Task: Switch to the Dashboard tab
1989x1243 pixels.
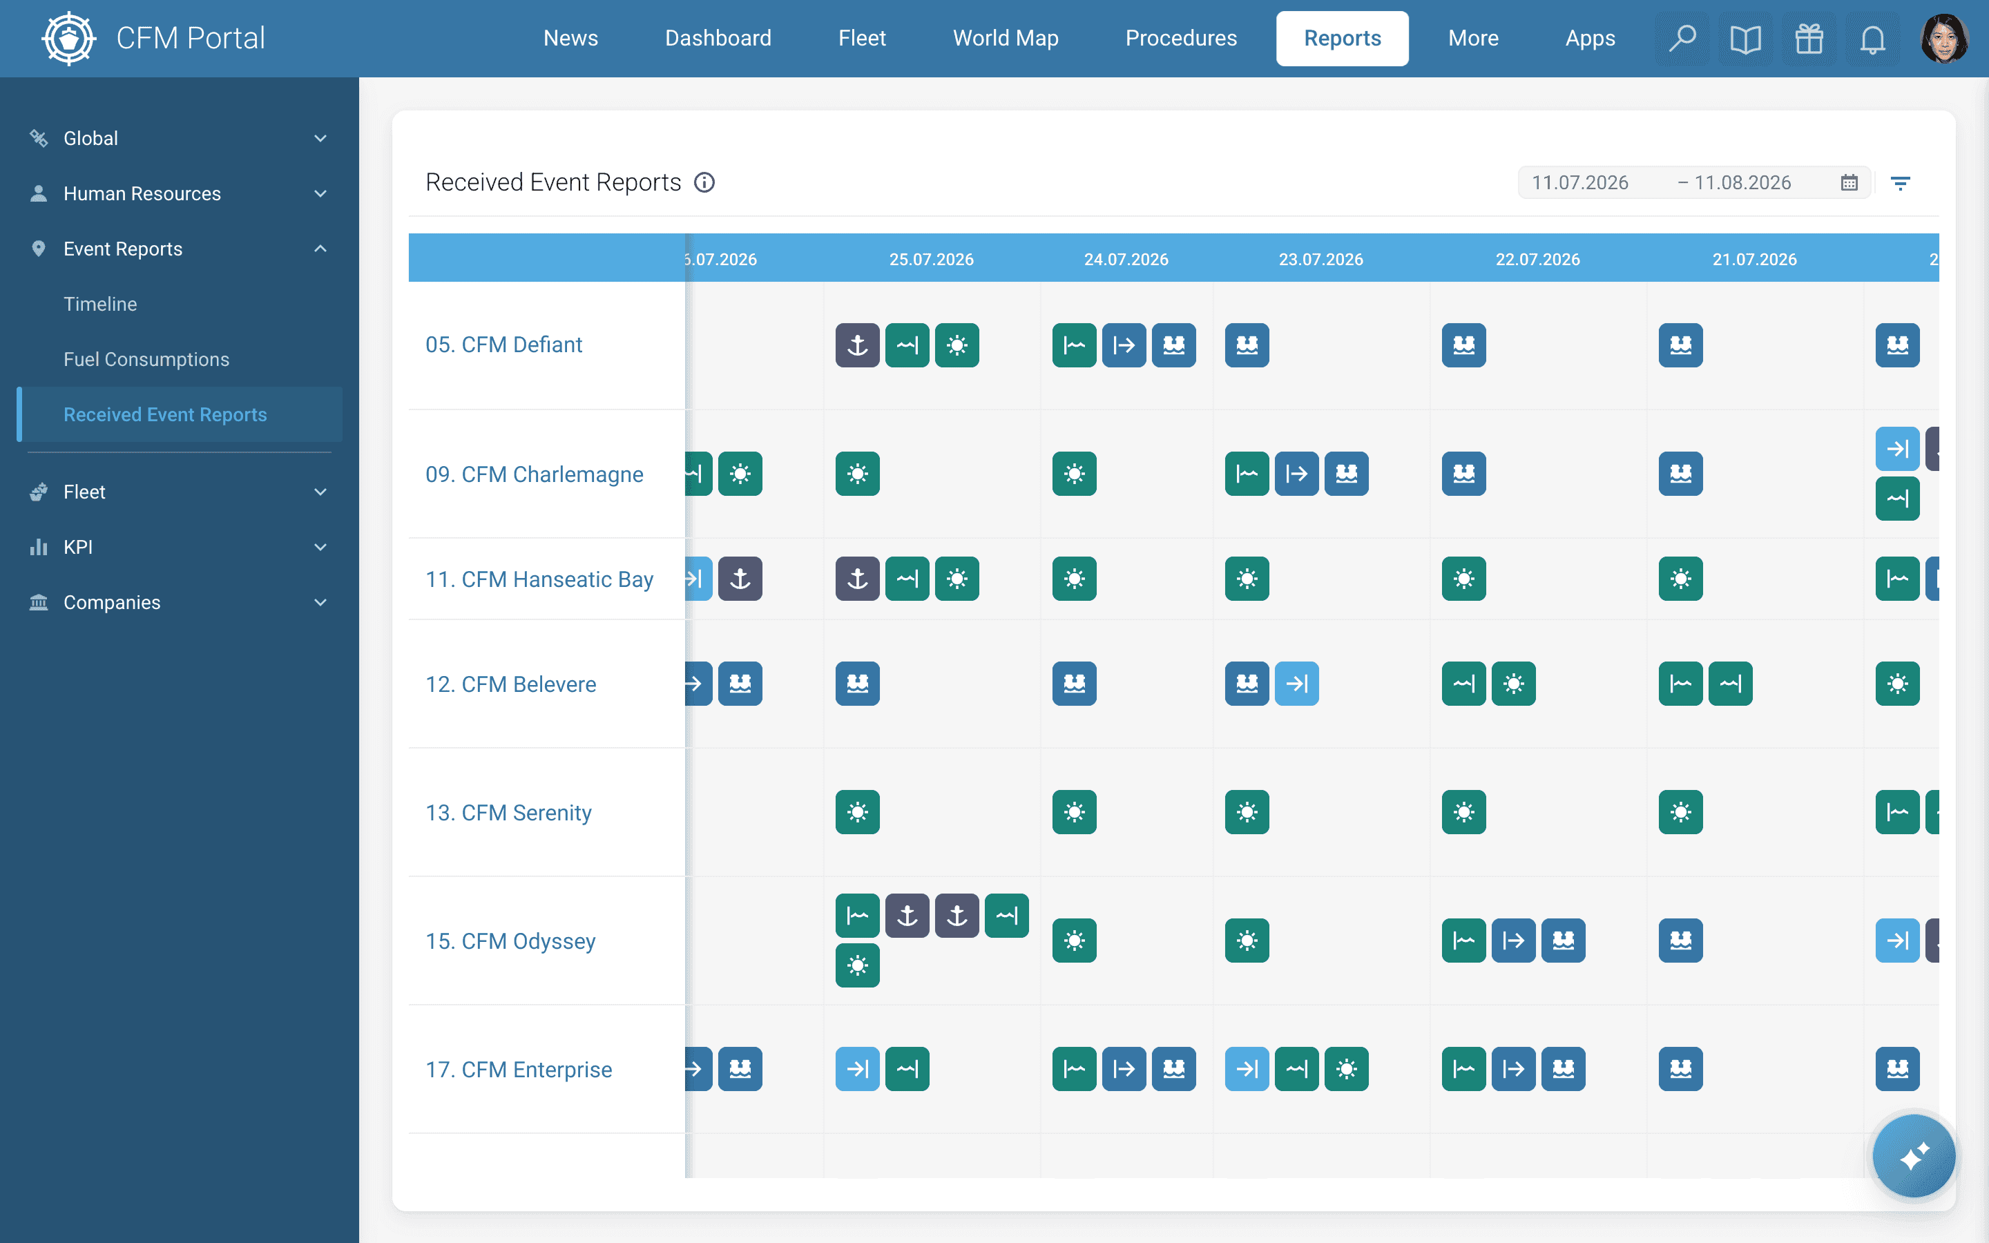Action: (x=718, y=39)
